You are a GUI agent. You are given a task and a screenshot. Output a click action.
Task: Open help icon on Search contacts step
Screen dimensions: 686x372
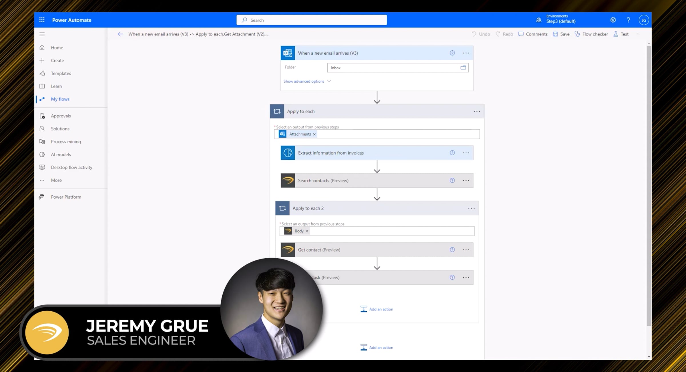point(452,181)
